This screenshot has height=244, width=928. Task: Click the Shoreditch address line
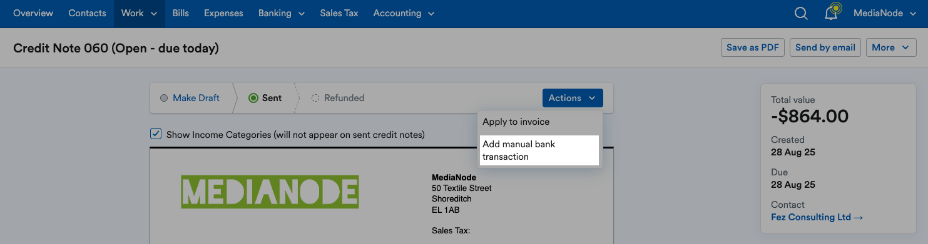click(x=452, y=199)
